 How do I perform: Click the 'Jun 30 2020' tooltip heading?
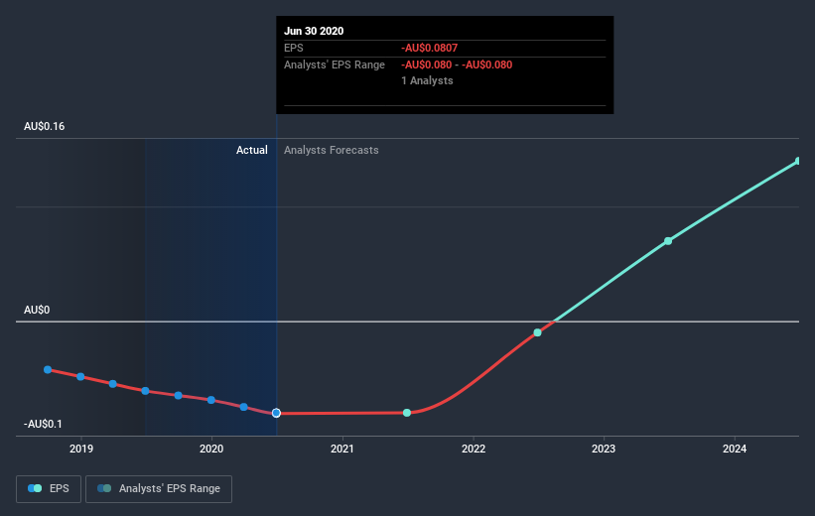314,31
